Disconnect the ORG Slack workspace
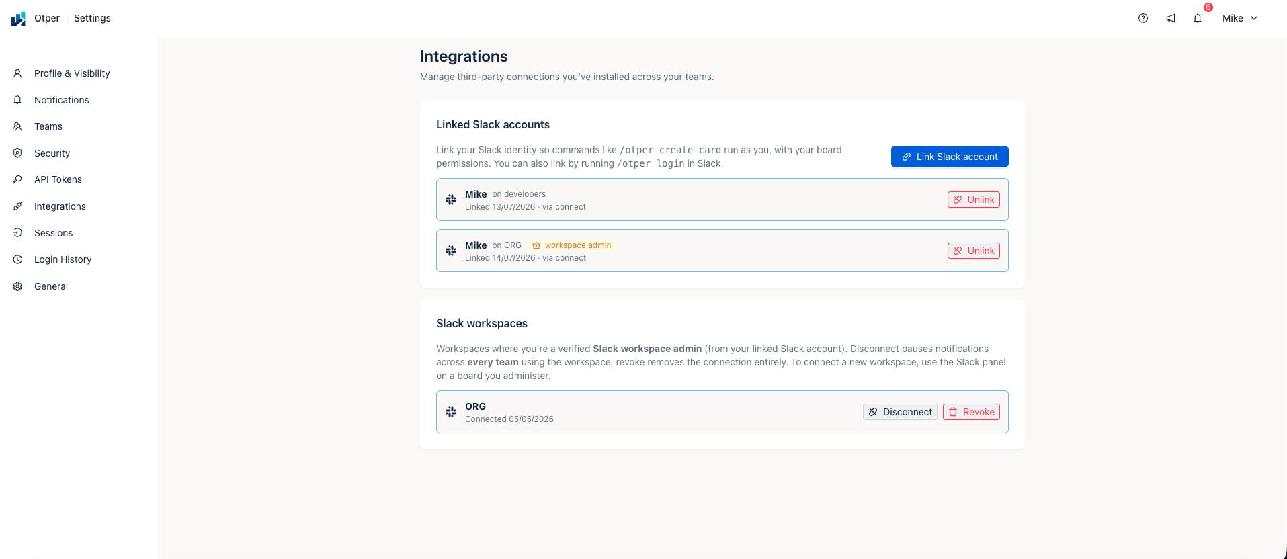Screen dimensions: 1287x559 [900, 412]
